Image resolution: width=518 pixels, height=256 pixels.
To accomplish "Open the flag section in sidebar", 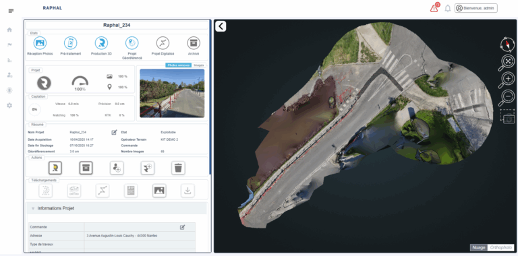I will point(9,45).
